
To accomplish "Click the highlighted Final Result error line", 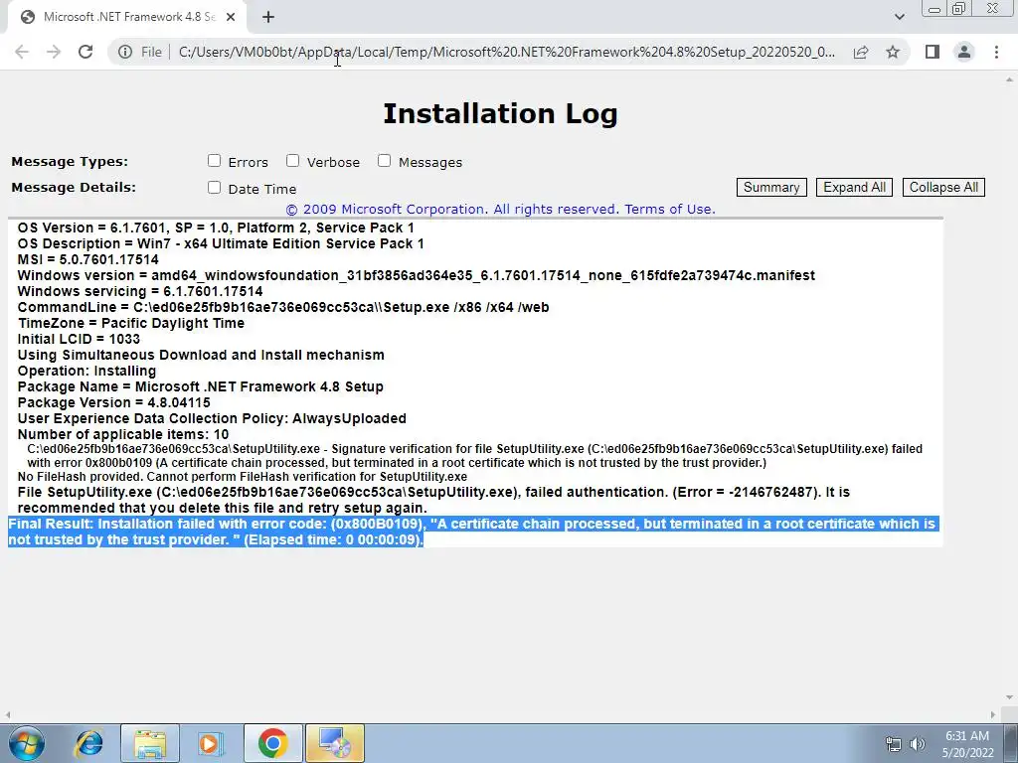I will (472, 532).
